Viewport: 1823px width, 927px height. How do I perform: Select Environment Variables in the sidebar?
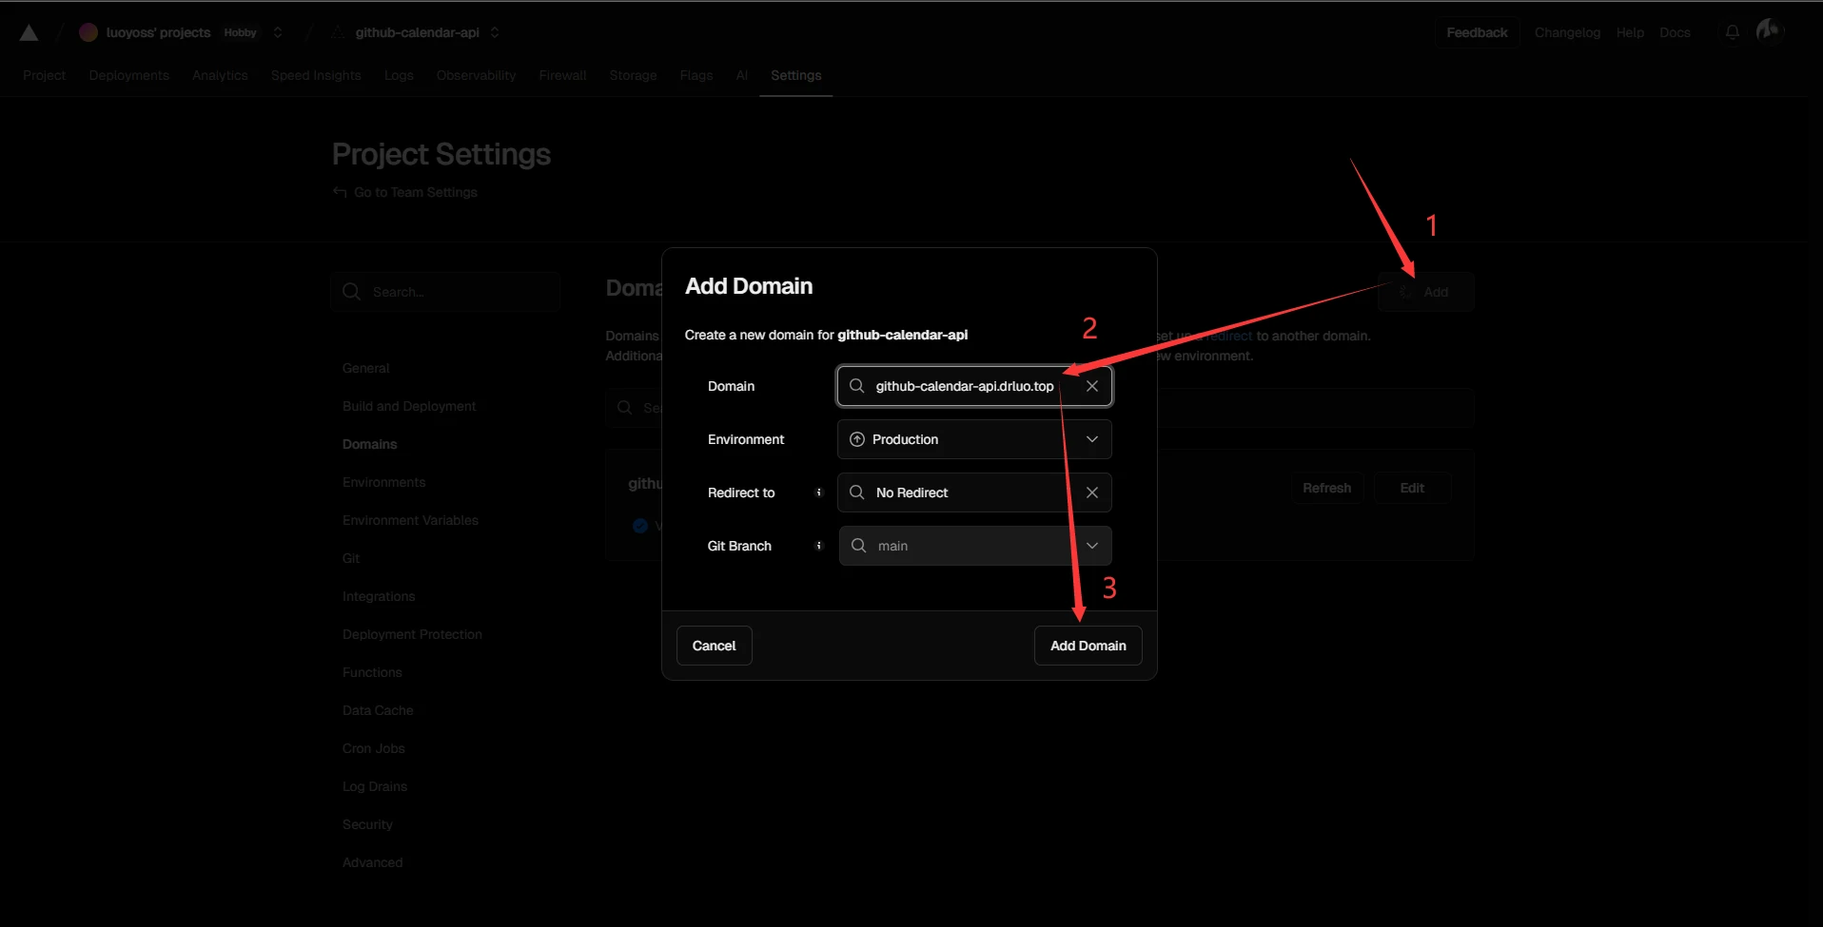point(410,520)
